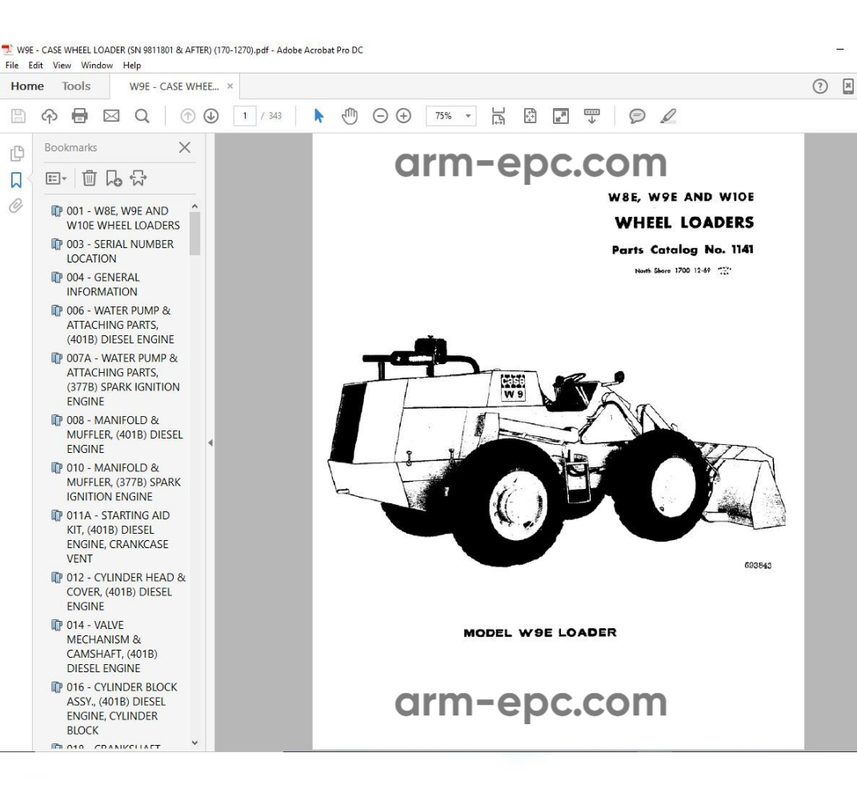Open bookmark 016 - CYLINDER BLOCK ASSY.
This screenshot has width=857, height=785.
pyautogui.click(x=122, y=708)
